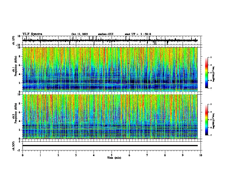226x174 pixels.
Task: Click the "start UT = 2 :50: 0" text
Action: click(x=138, y=34)
